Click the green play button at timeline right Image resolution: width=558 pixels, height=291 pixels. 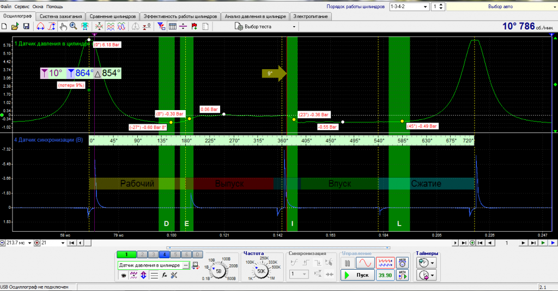(x=543, y=243)
